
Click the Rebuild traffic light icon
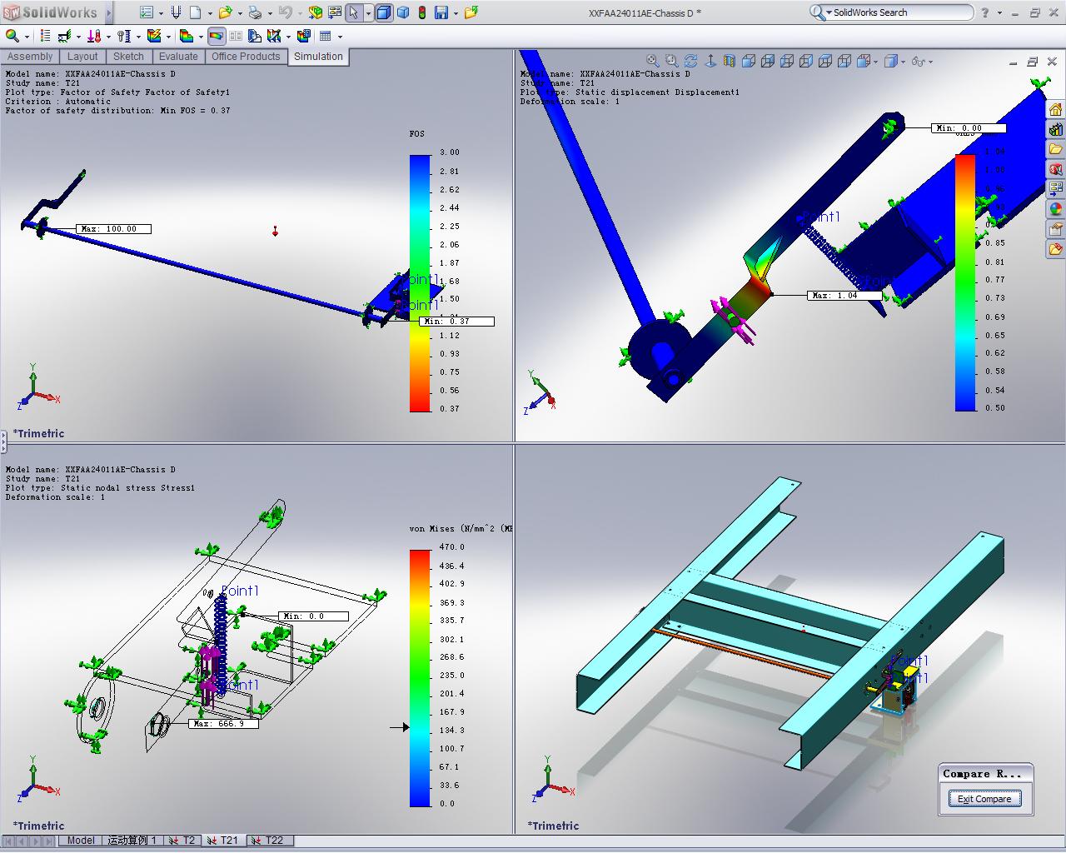(421, 12)
